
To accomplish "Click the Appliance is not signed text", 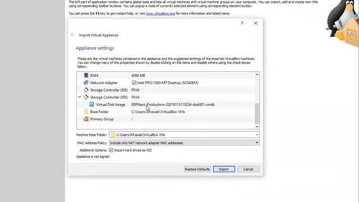I will (93, 157).
